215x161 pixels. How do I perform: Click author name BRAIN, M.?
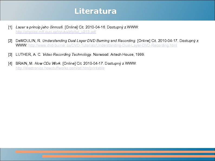[x=24, y=63]
